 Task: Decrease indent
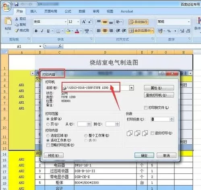coord(118,31)
